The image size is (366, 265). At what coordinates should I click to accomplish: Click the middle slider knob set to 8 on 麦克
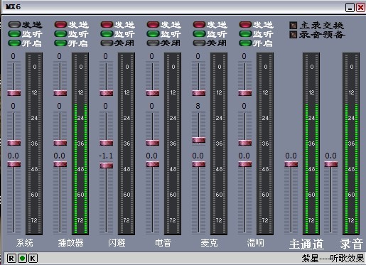[199, 140]
